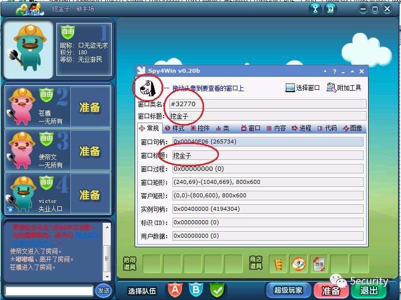Click the green 退出 exit button
401x300 pixels.
click(x=369, y=291)
